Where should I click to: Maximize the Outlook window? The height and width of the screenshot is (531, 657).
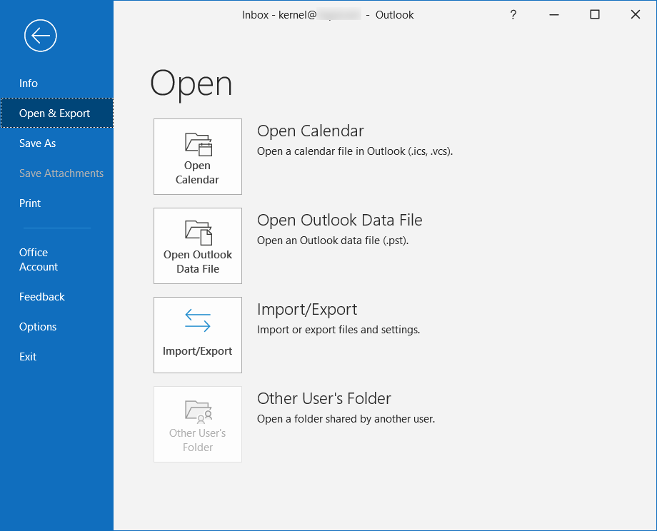pyautogui.click(x=595, y=15)
